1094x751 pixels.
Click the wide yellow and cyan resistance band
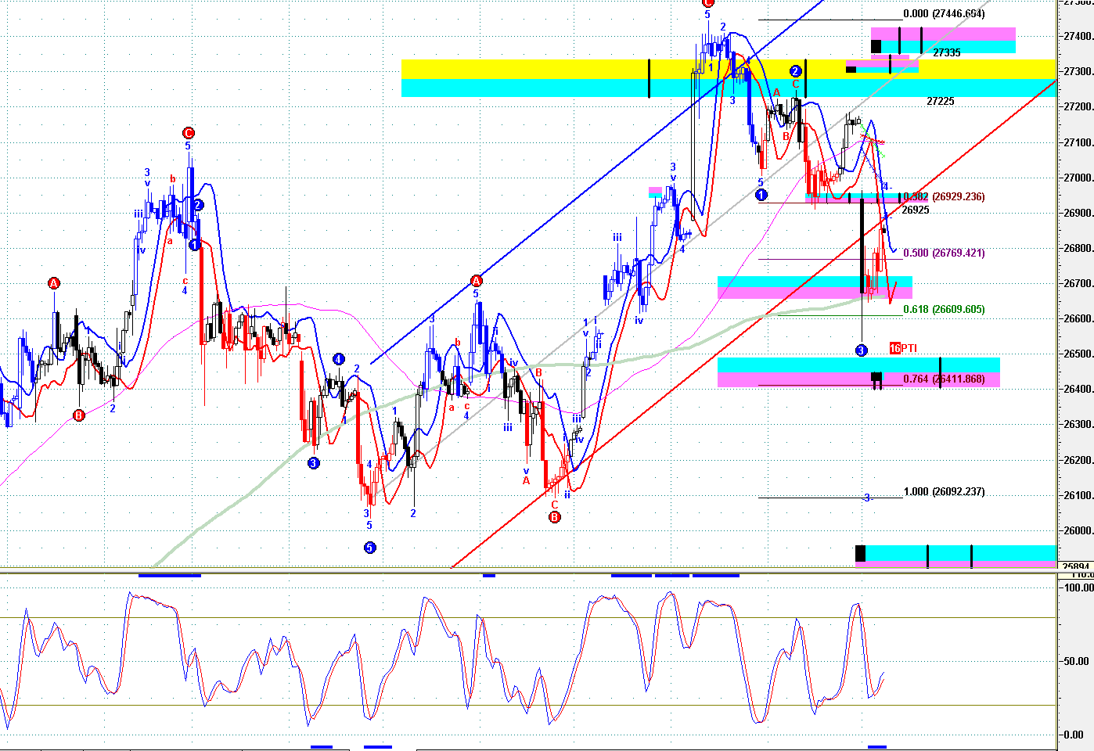click(729, 78)
